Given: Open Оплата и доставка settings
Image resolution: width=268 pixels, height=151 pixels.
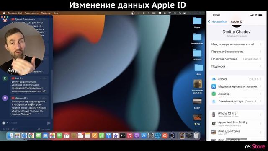Looking at the screenshot, I should tap(236, 59).
